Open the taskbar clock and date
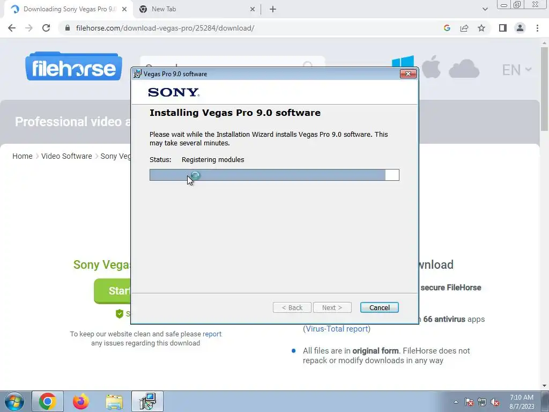This screenshot has height=412, width=549. tap(522, 402)
